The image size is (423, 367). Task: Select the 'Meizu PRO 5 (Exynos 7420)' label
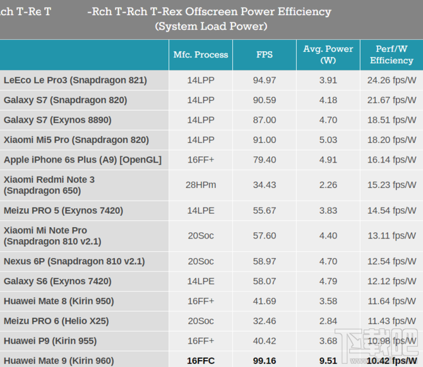coord(63,211)
